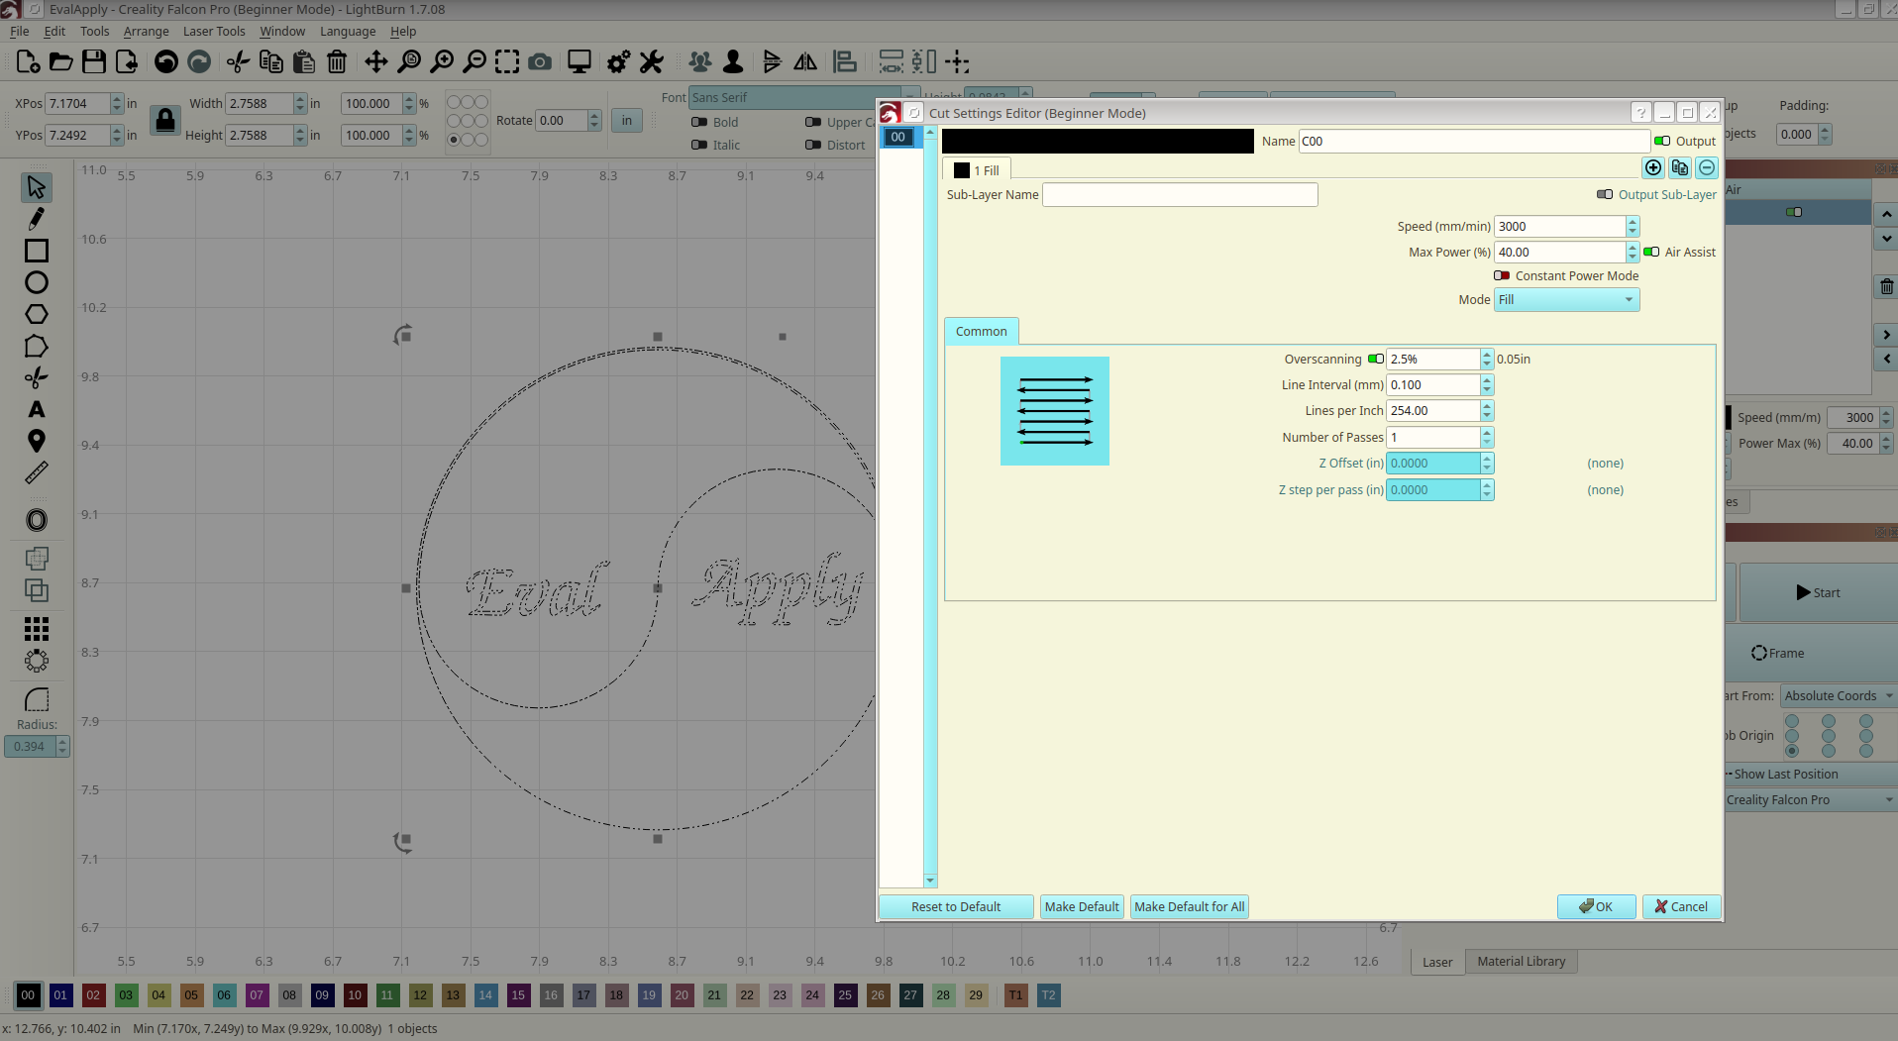The width and height of the screenshot is (1898, 1041).
Task: Open the Device Settings wrench icon
Action: point(652,62)
